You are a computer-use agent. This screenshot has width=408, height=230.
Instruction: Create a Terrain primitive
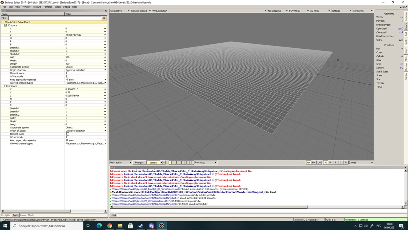coord(380,83)
